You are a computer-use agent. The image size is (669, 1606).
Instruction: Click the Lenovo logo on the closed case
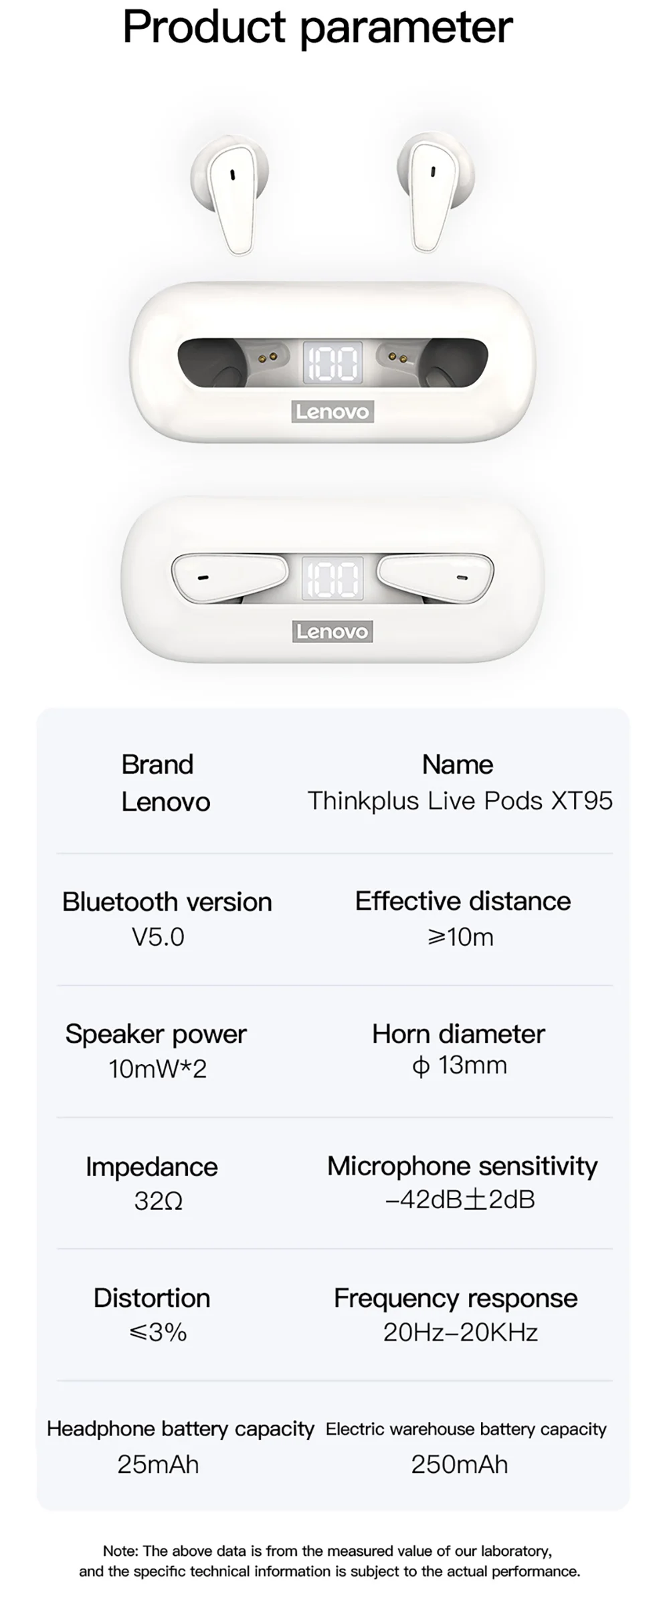tap(332, 631)
